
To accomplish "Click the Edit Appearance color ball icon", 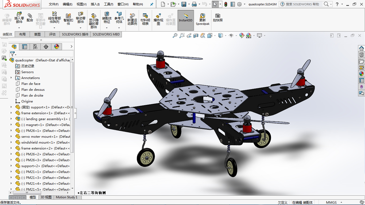I will point(242,36).
